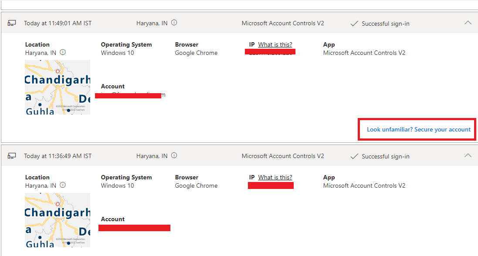The height and width of the screenshot is (256, 478).
Task: Click 'Windows 10' value in 11:36:49 entry
Action: tap(117, 185)
